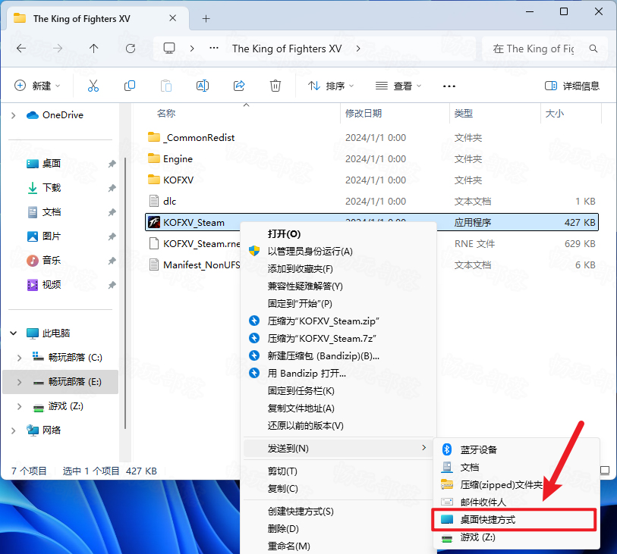
Task: Click the Rename icon in toolbar
Action: click(203, 86)
